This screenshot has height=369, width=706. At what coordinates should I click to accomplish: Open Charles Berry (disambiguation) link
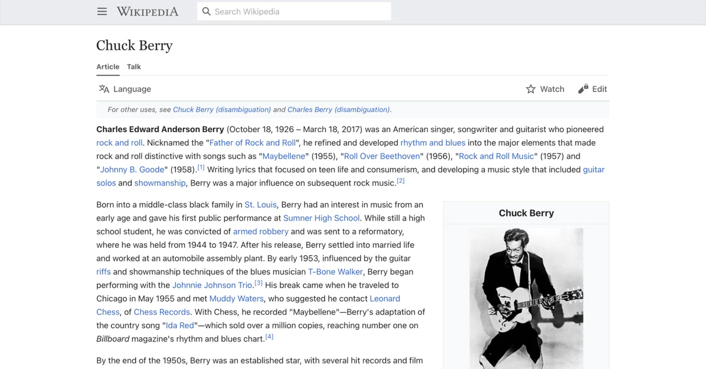tap(339, 110)
